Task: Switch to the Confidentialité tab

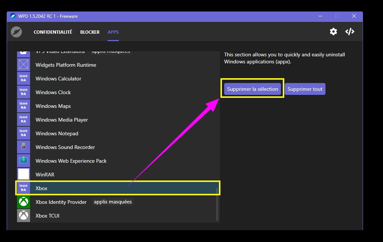Action: 53,32
